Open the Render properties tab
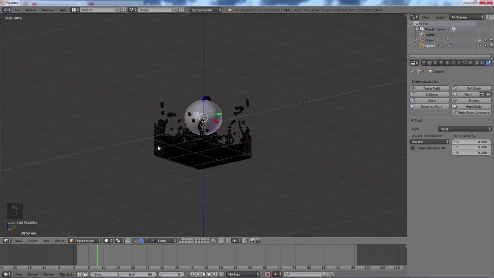Image resolution: width=494 pixels, height=278 pixels. 424,63
